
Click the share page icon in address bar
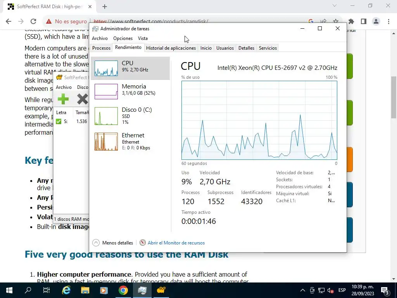[323, 21]
